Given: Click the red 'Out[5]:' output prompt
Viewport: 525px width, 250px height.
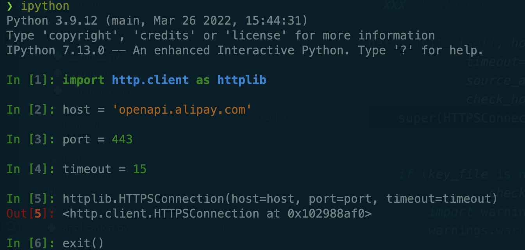Looking at the screenshot, I should [x=31, y=214].
